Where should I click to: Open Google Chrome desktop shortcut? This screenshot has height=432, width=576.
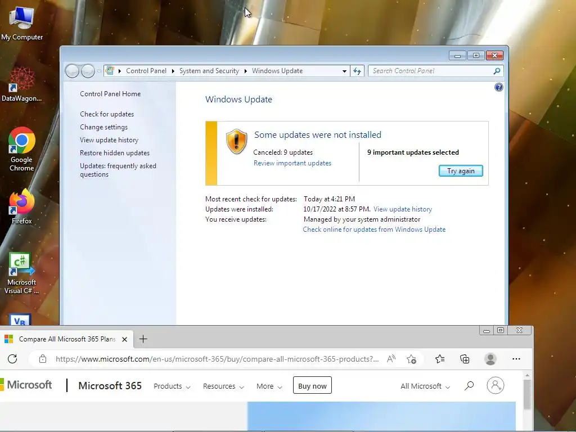point(22,148)
